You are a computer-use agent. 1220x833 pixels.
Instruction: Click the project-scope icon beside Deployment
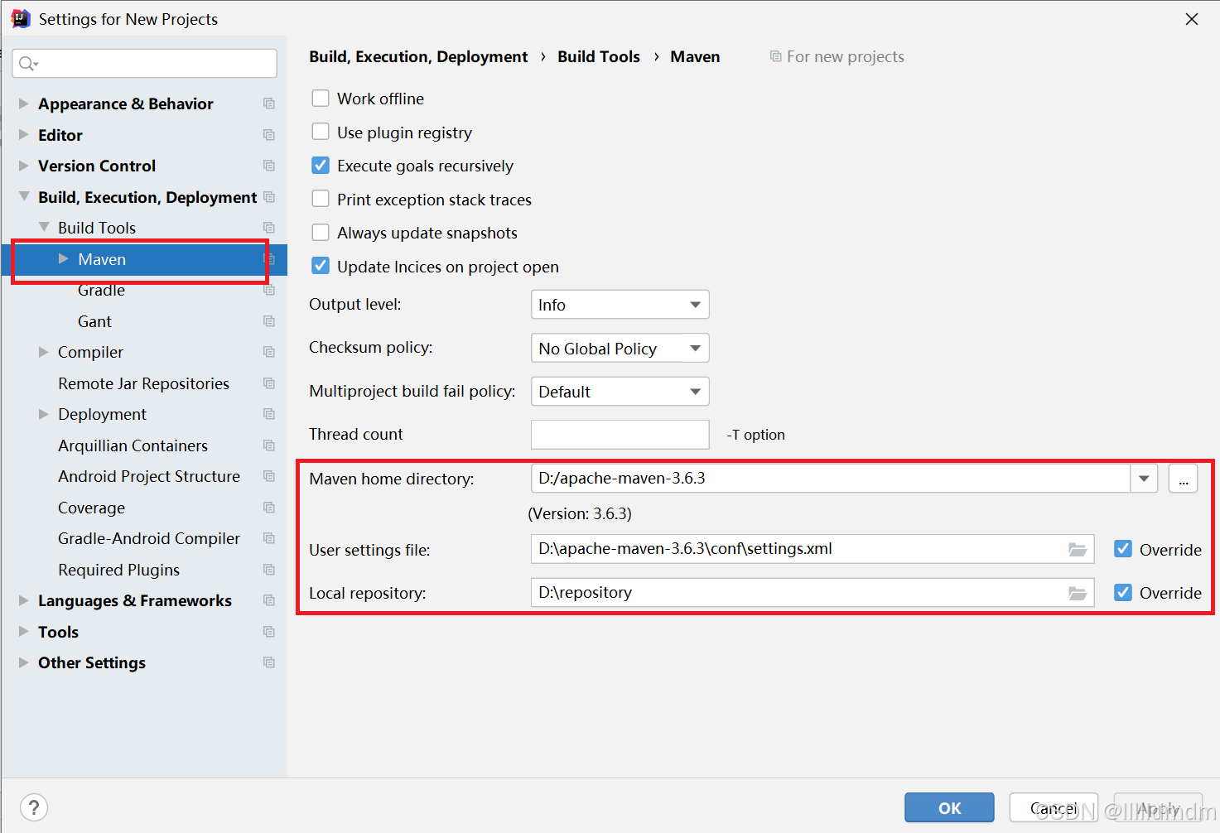pos(269,414)
